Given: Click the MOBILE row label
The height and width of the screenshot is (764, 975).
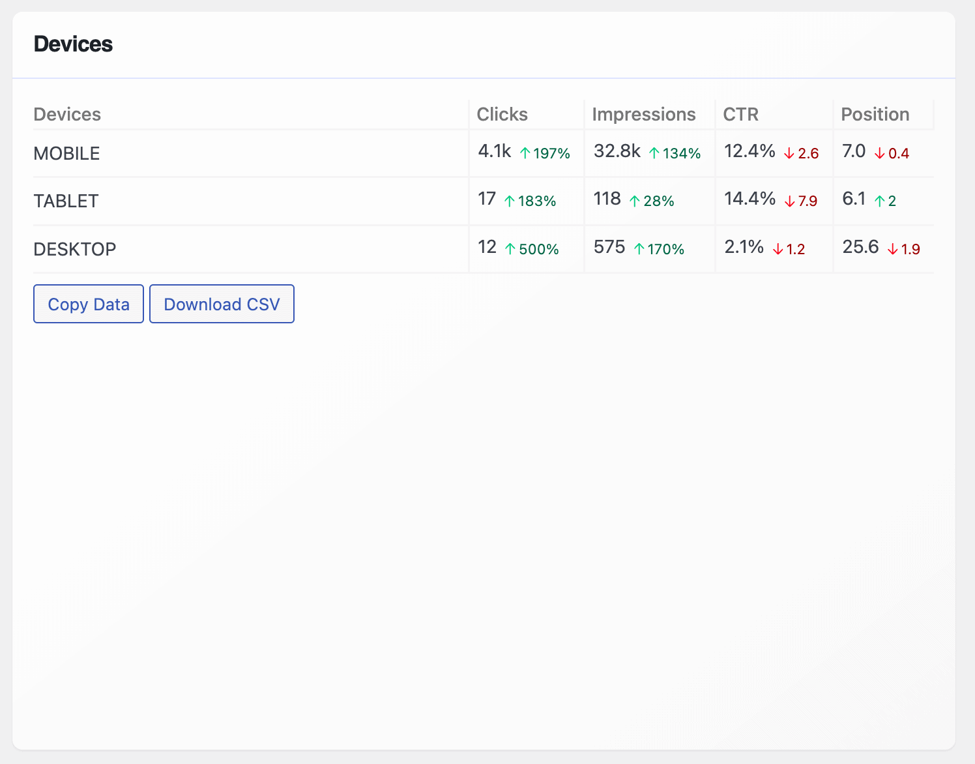Looking at the screenshot, I should pos(66,153).
